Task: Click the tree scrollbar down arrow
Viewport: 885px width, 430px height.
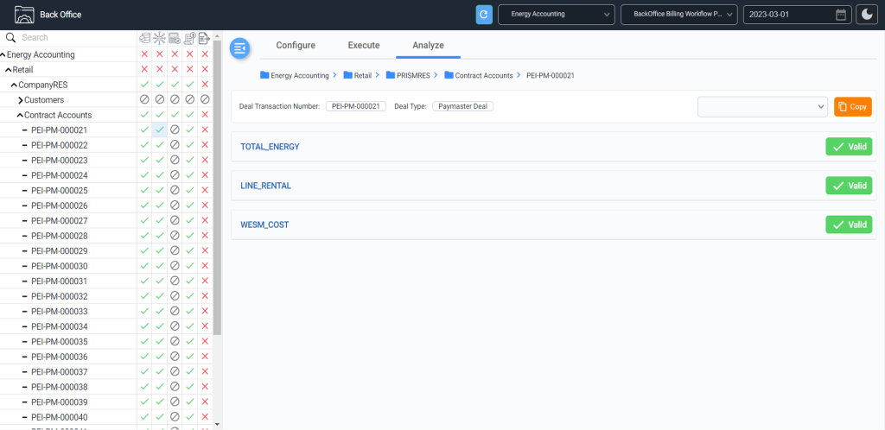Action: coord(217,424)
